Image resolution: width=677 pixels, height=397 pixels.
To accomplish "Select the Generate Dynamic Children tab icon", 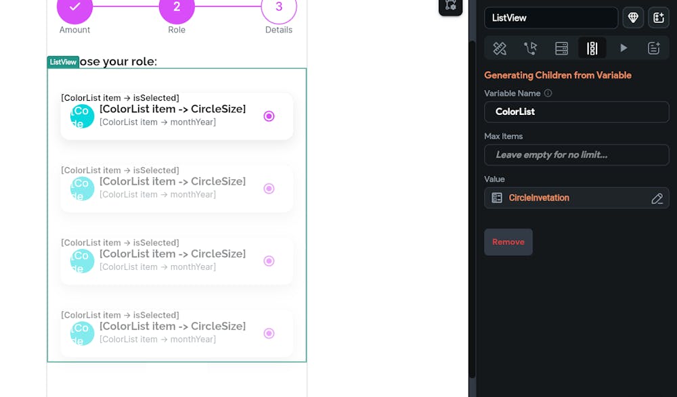I will point(592,48).
